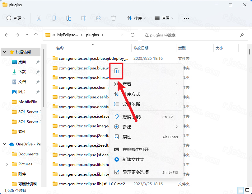
Task: Navigate up one folder level
Action: click(x=36, y=35)
